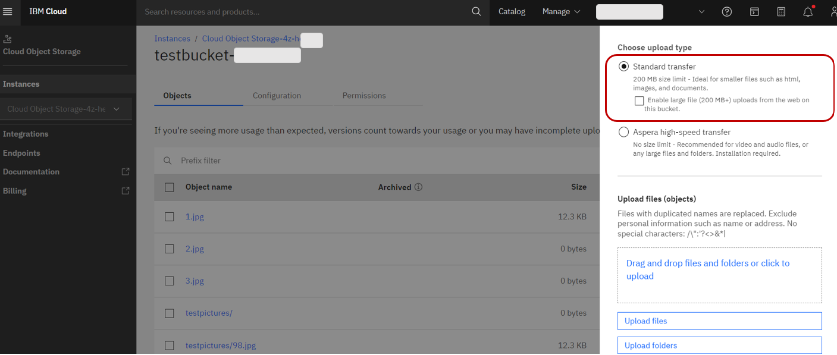Click the Upload files button

click(x=720, y=321)
